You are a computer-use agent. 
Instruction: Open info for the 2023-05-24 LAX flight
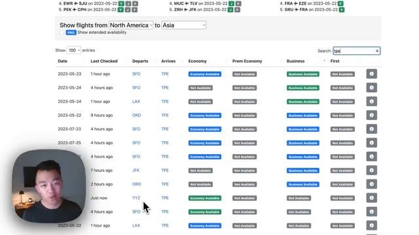[371, 102]
